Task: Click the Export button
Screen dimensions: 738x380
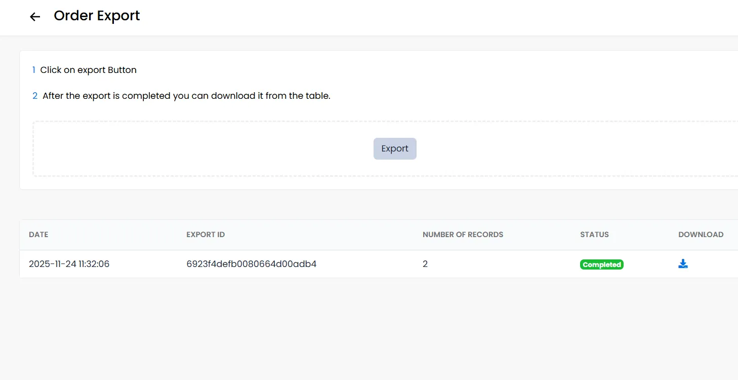Action: 395,148
